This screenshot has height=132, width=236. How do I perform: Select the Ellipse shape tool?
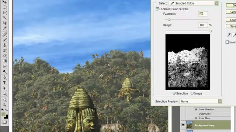[x=4, y=93]
